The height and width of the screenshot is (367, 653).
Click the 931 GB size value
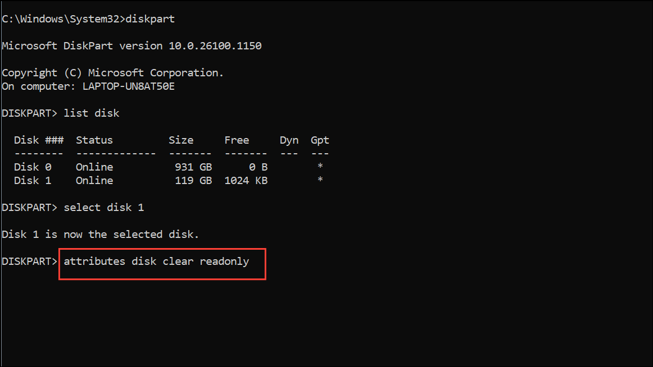click(193, 167)
